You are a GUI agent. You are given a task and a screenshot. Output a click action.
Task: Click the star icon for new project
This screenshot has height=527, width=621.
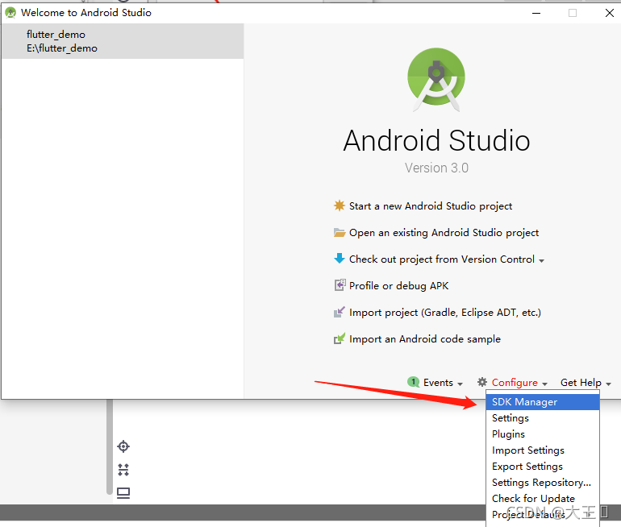(x=340, y=205)
